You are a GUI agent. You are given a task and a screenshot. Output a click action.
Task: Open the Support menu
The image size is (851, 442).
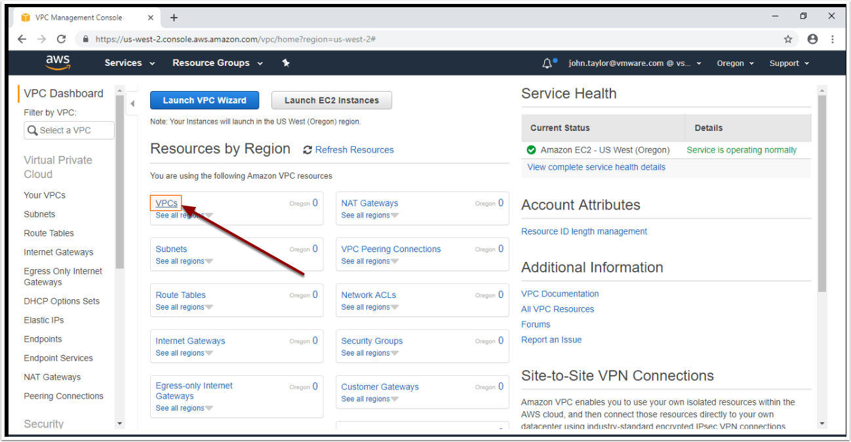point(789,64)
